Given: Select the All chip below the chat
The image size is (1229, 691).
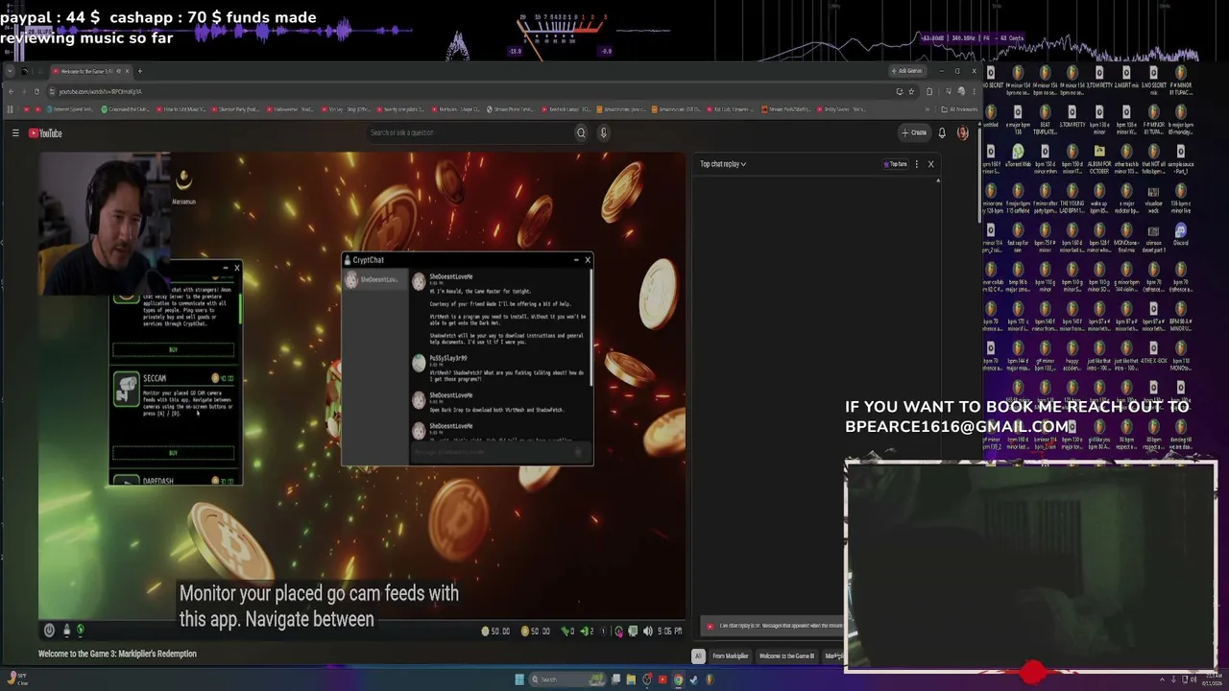Looking at the screenshot, I should coord(698,656).
